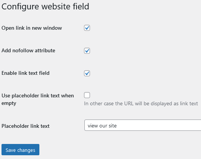Uncheck Open link in new window checkbox
Screen dimensions: 201x159
87,28
